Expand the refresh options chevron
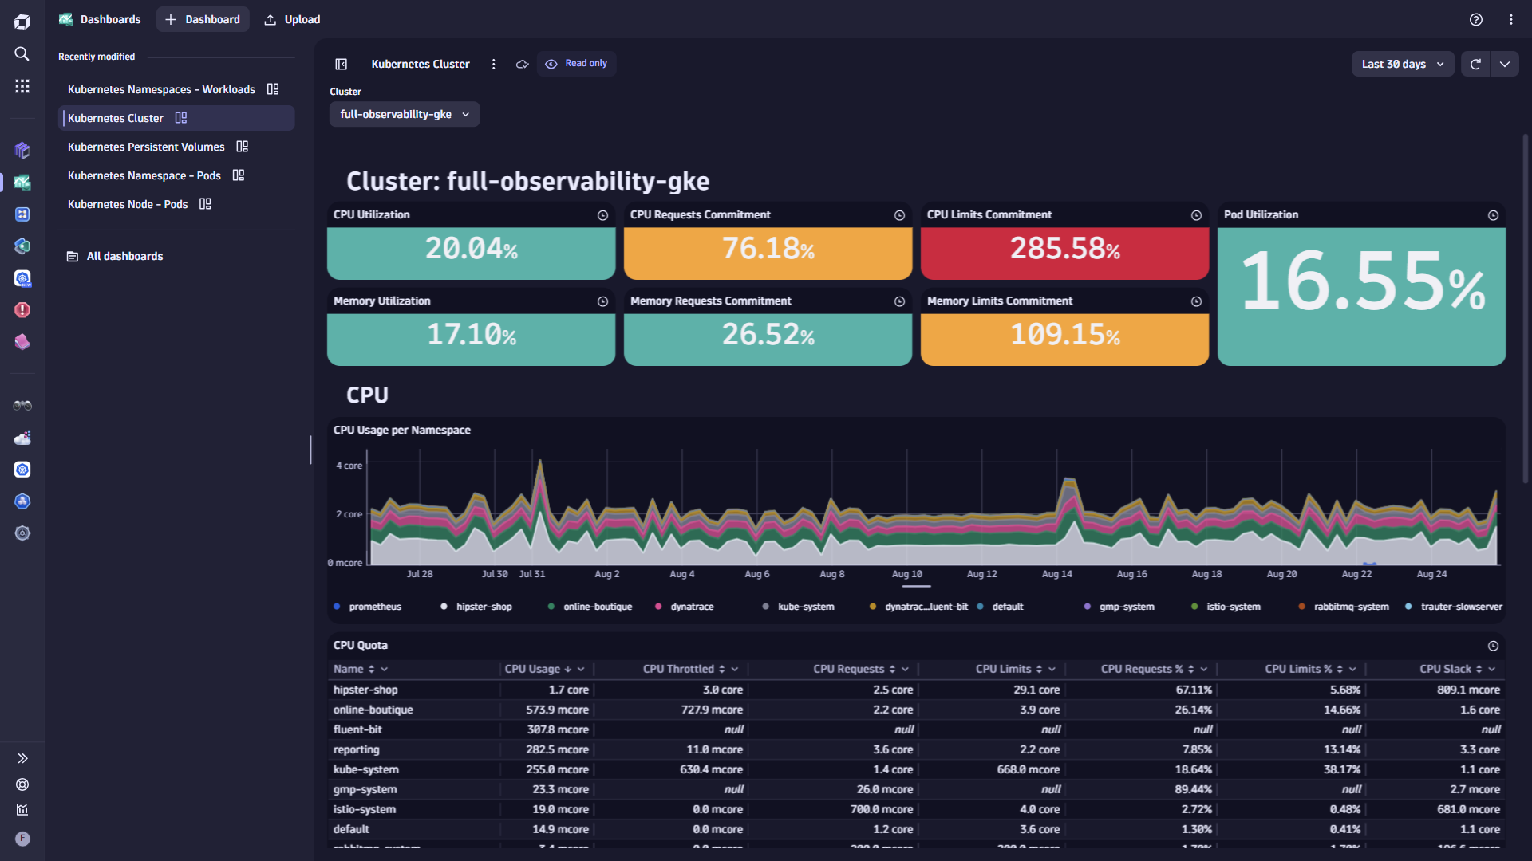Viewport: 1532px width, 861px height. coord(1505,64)
